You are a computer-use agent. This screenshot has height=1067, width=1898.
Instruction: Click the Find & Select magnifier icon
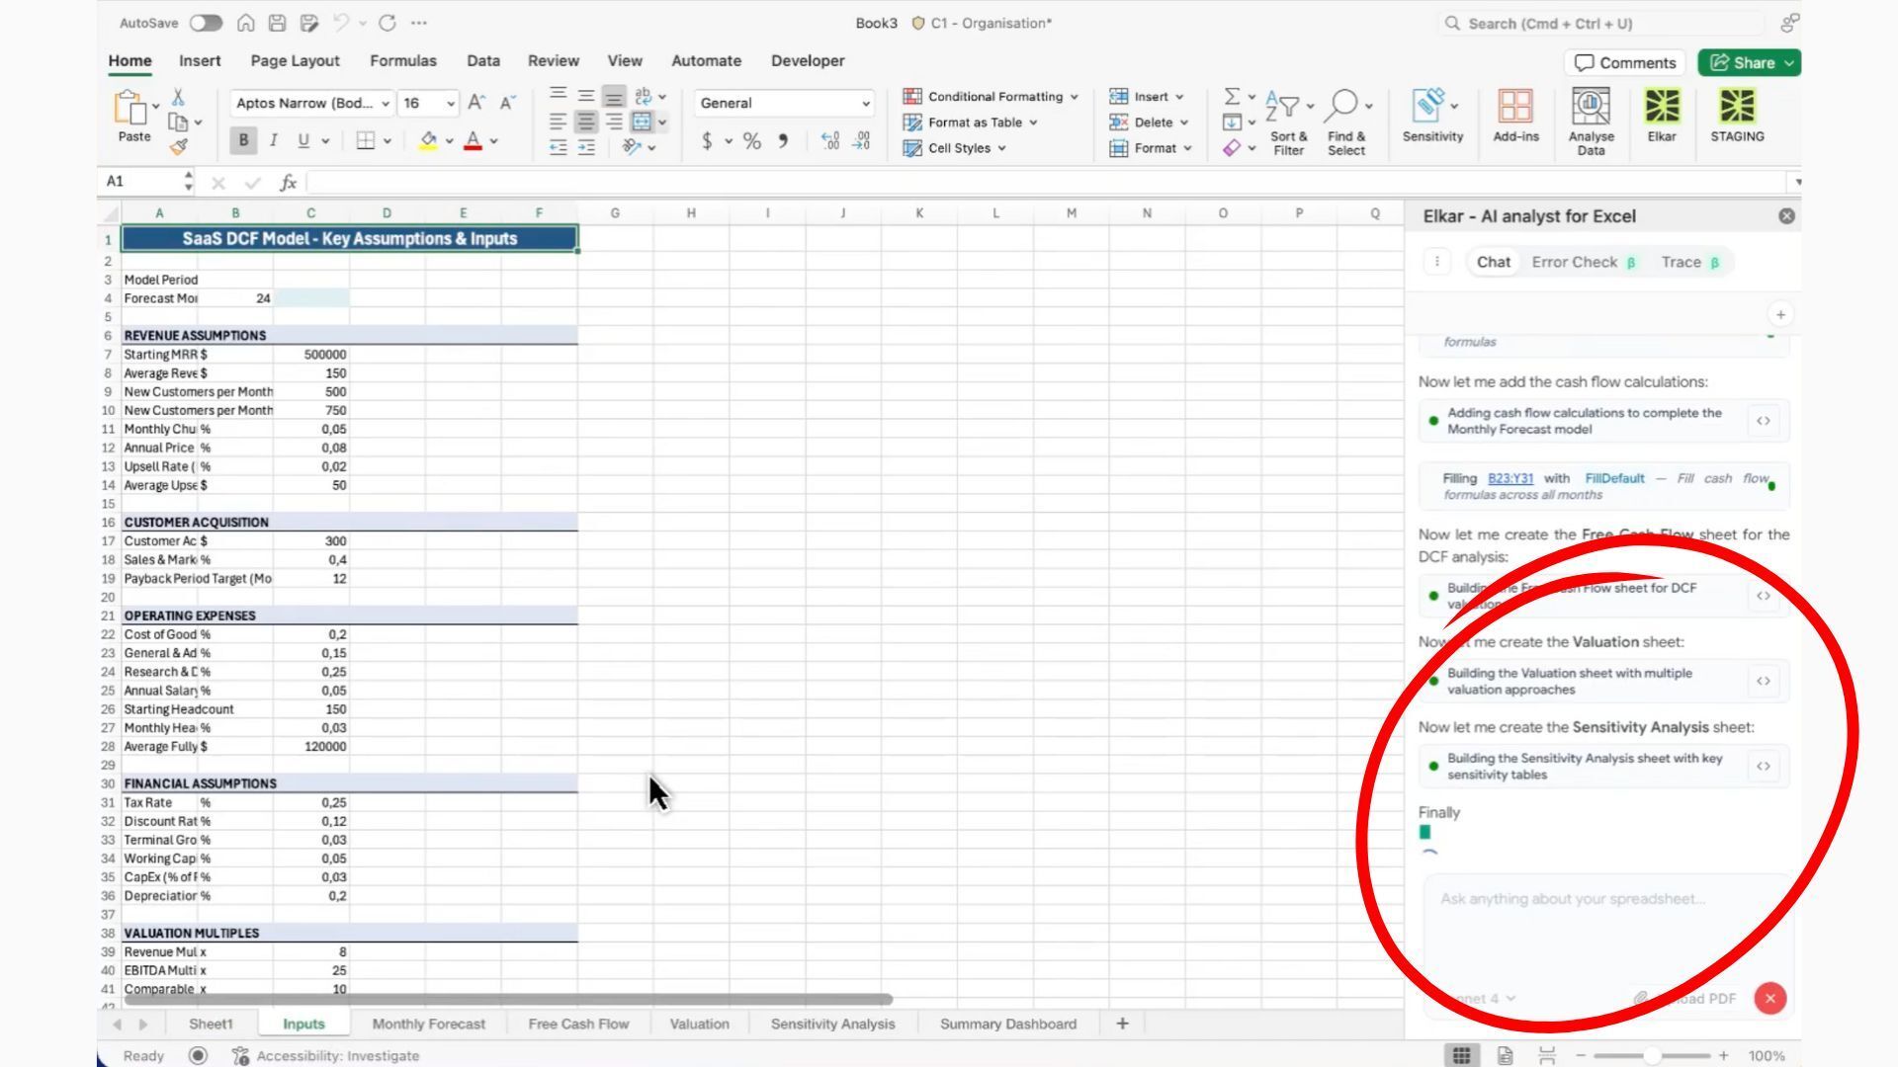click(1345, 115)
